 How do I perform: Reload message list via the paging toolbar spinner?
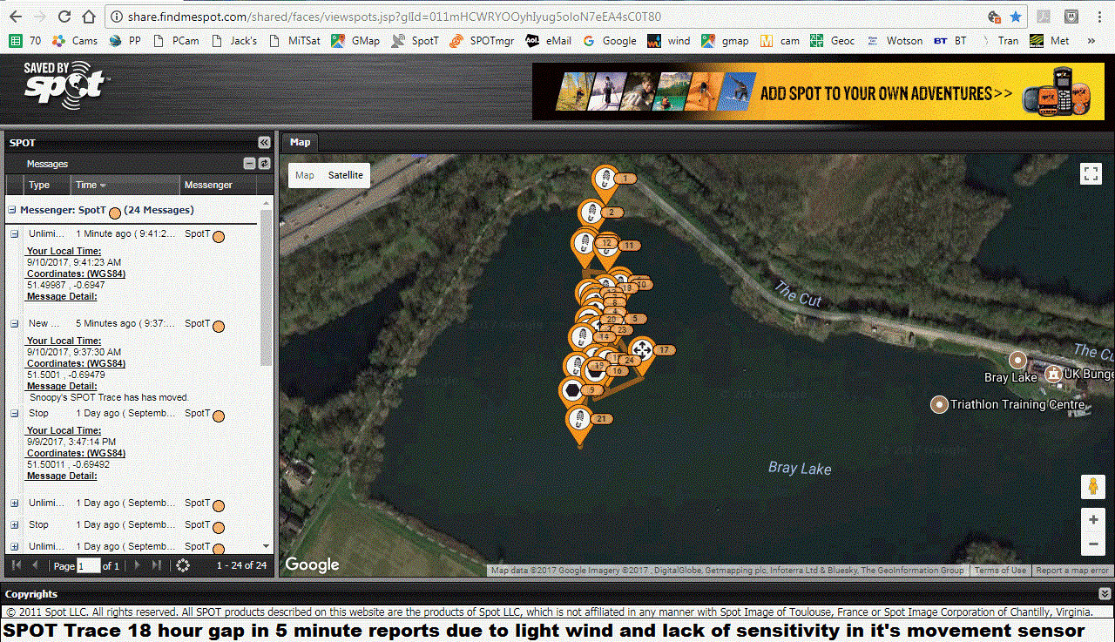pos(182,565)
